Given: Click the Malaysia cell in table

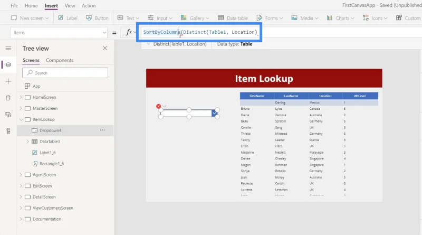Looking at the screenshot, I should coord(316,153).
